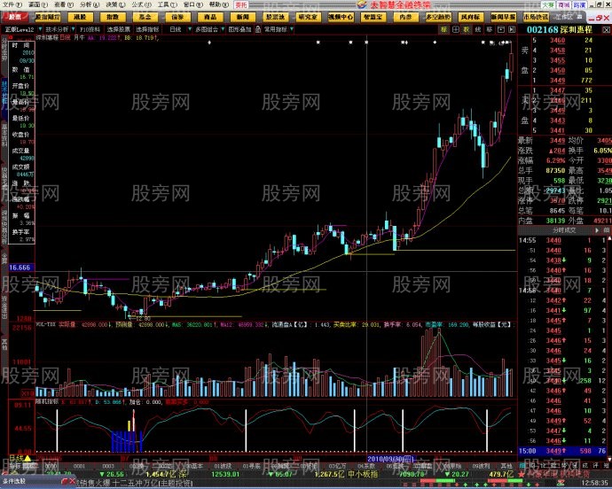This screenshot has width=612, height=489.
Task: Click the 线 drawing icon in chart toolbar
Action: click(478, 29)
